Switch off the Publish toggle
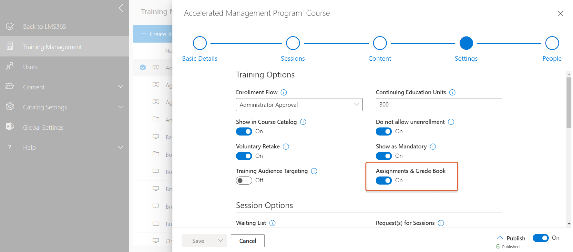 coord(540,238)
